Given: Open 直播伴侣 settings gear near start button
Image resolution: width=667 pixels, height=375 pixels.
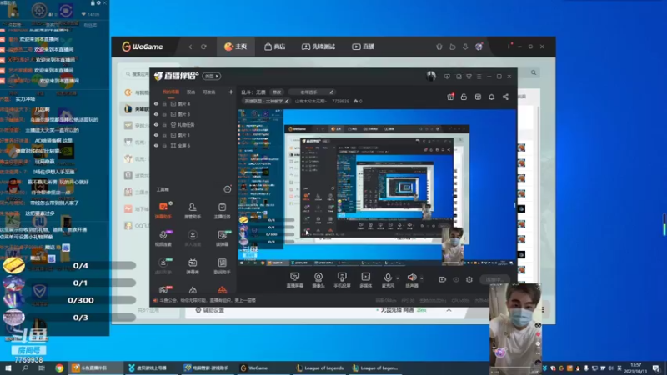Looking at the screenshot, I should pyautogui.click(x=469, y=279).
